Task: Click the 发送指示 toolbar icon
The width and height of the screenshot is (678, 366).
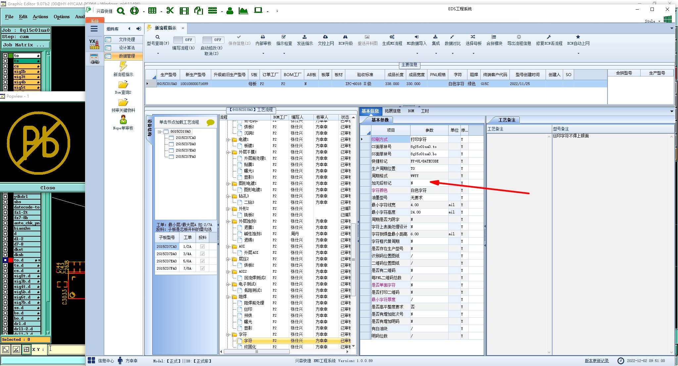Action: tap(305, 37)
